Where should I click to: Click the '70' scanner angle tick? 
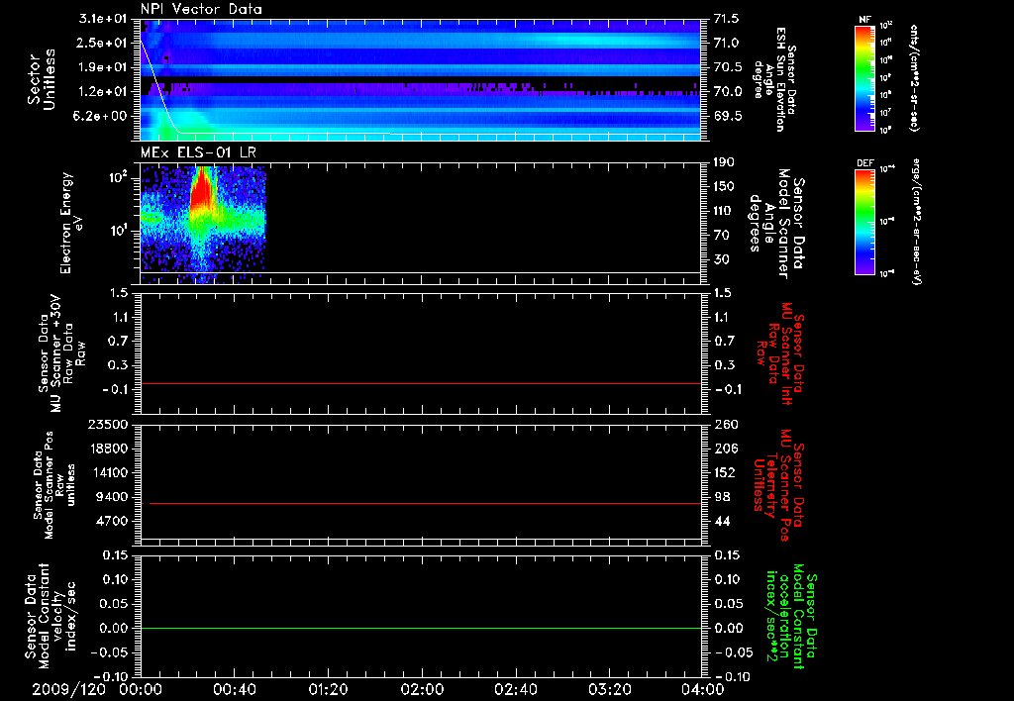[x=721, y=236]
